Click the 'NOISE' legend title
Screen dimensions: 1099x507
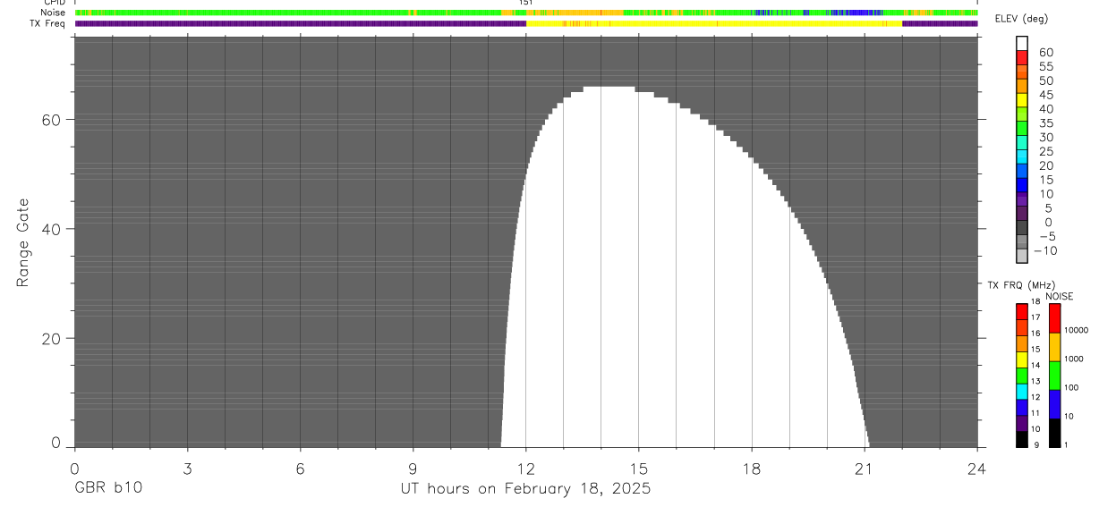click(x=1059, y=296)
